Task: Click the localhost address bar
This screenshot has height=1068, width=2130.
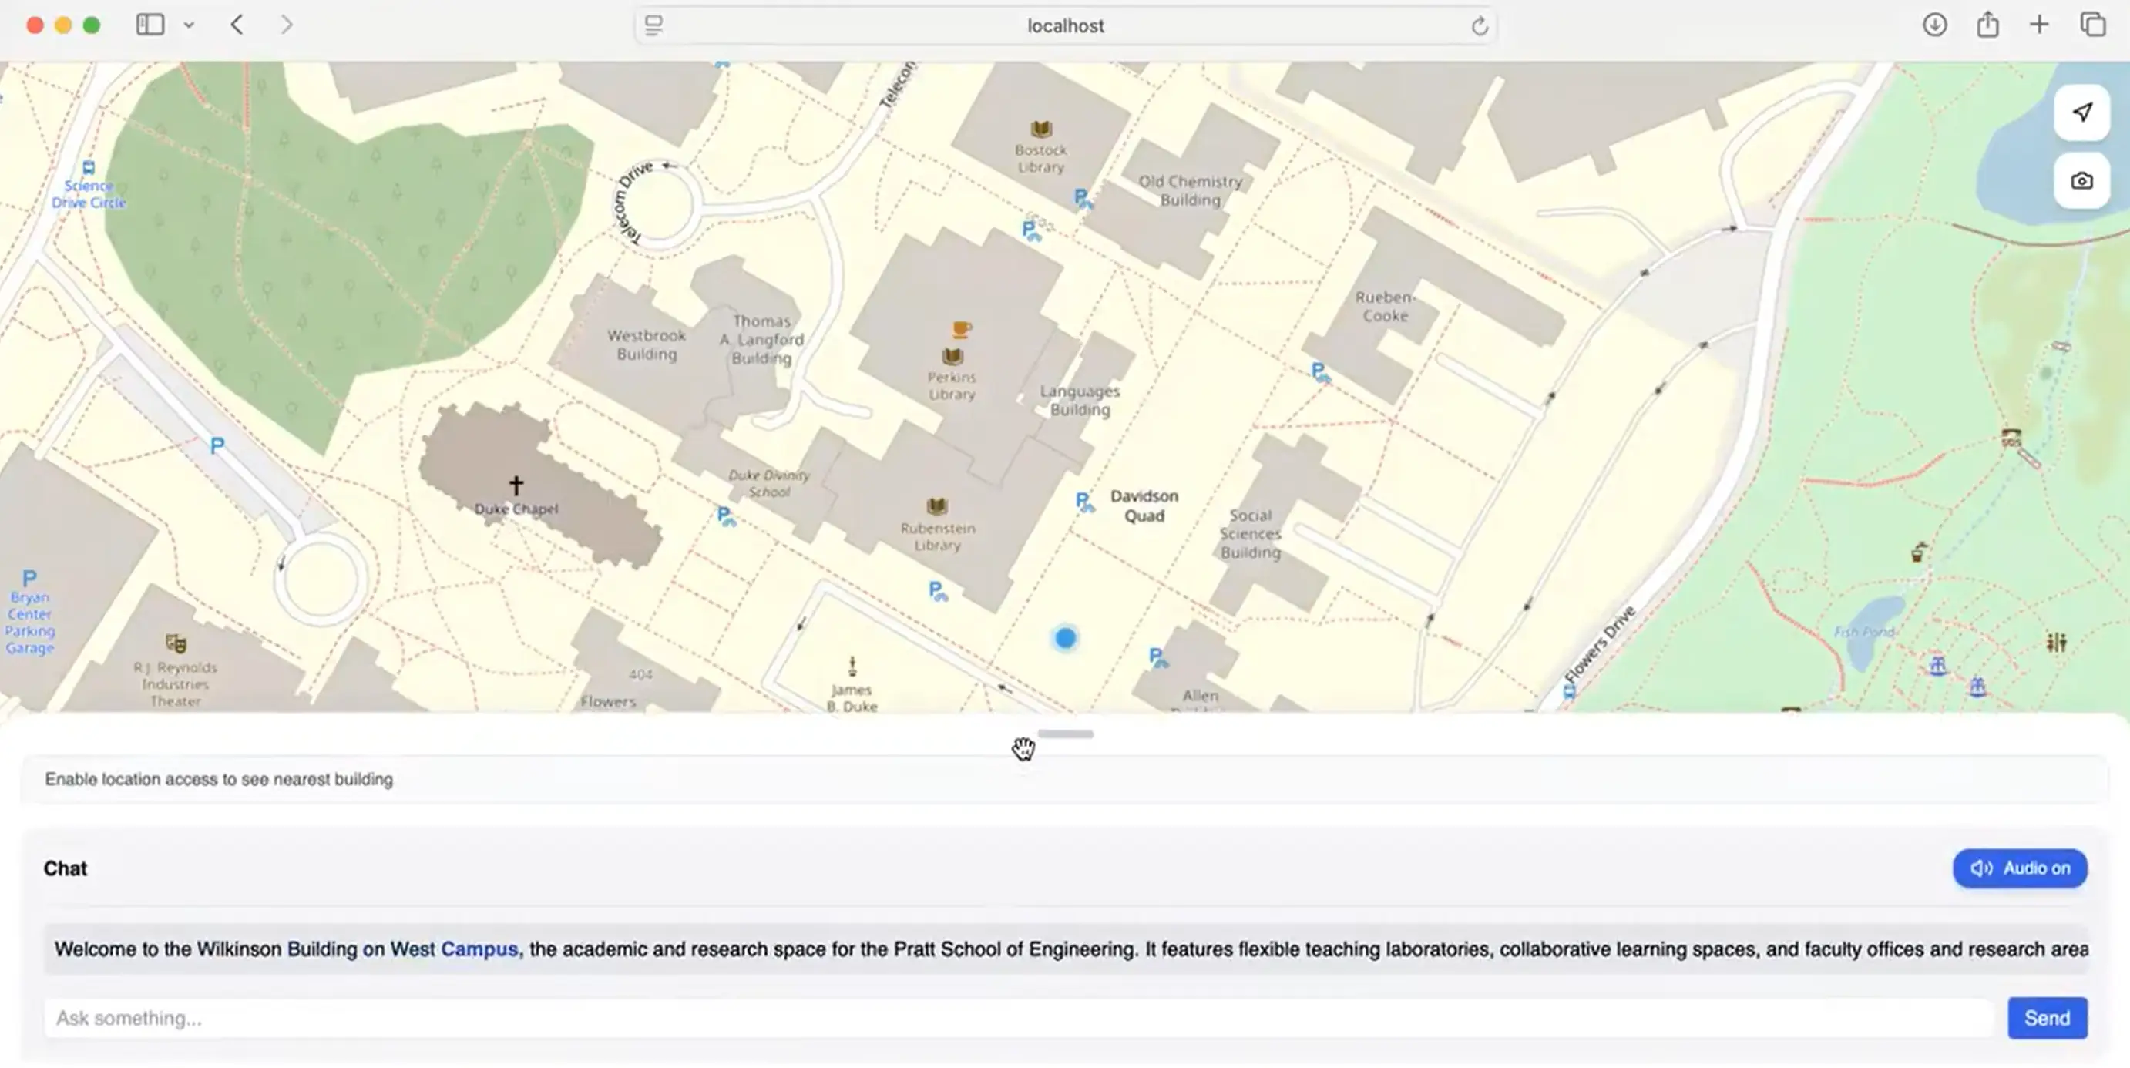Action: [x=1065, y=25]
